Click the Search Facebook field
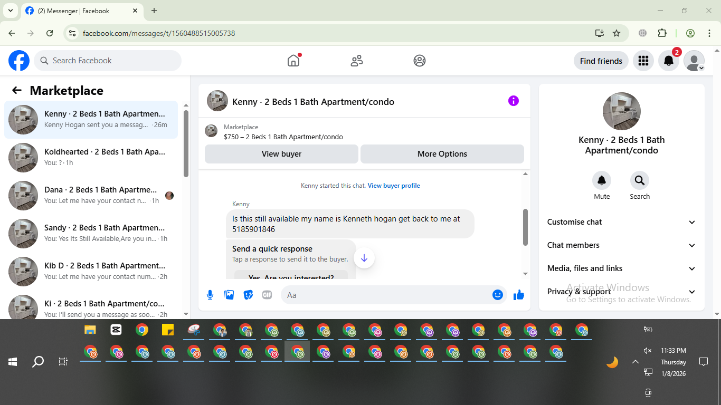Viewport: 721px width, 405px height. click(108, 61)
